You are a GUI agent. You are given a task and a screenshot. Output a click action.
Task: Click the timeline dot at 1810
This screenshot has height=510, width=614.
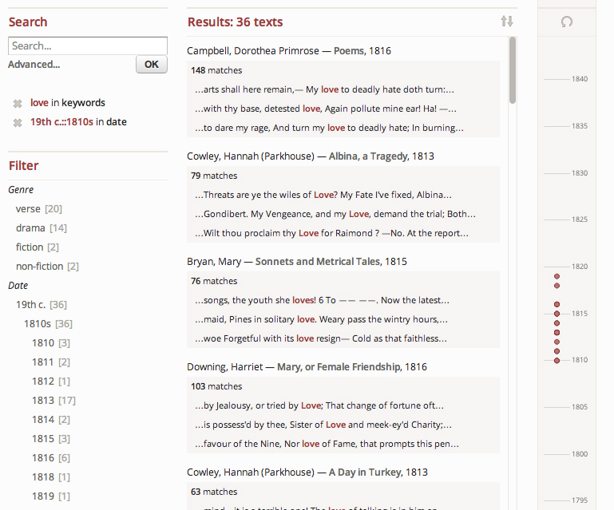tap(557, 361)
